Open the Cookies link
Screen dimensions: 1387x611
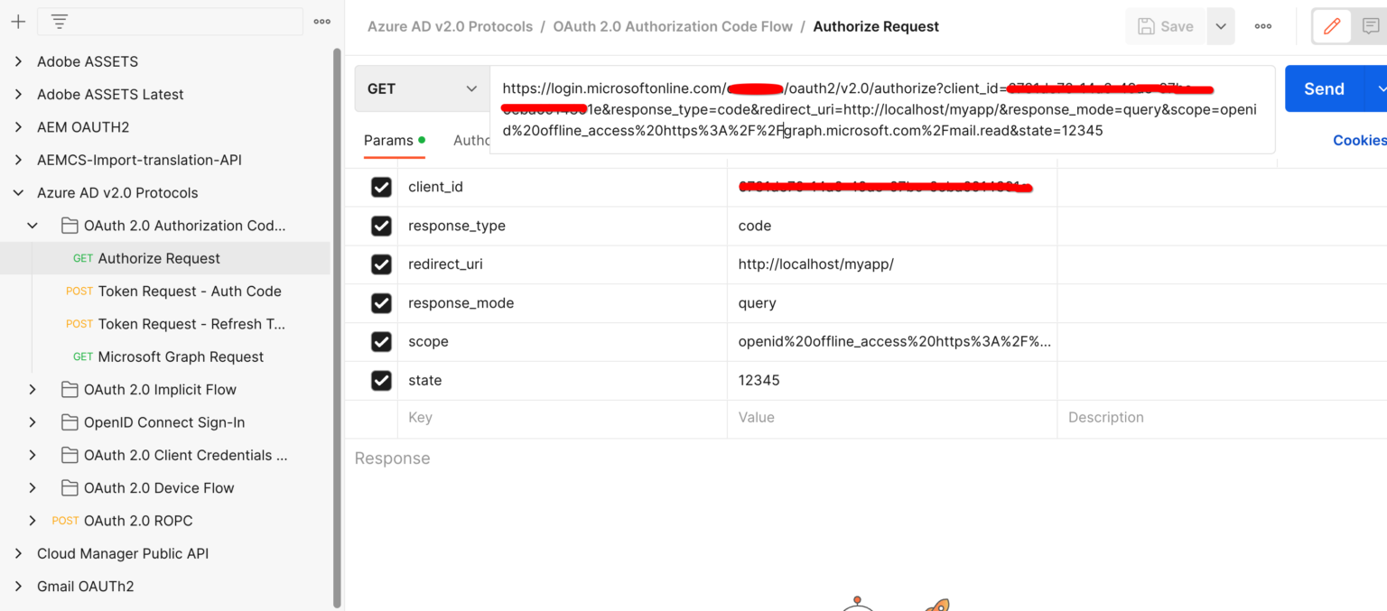tap(1359, 140)
